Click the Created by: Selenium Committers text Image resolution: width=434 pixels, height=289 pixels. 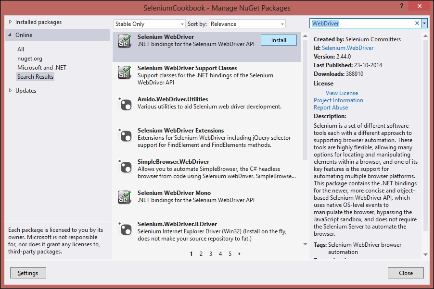pos(357,39)
